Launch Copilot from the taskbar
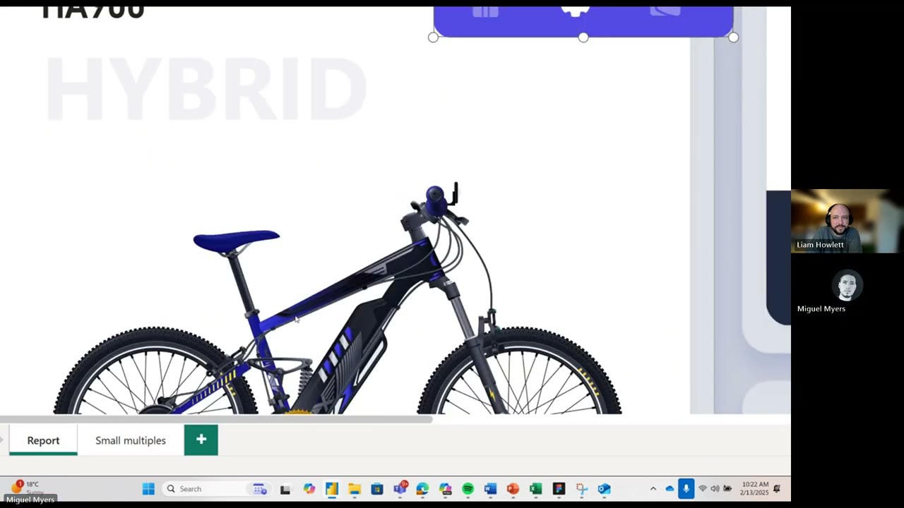Image resolution: width=904 pixels, height=508 pixels. [309, 489]
